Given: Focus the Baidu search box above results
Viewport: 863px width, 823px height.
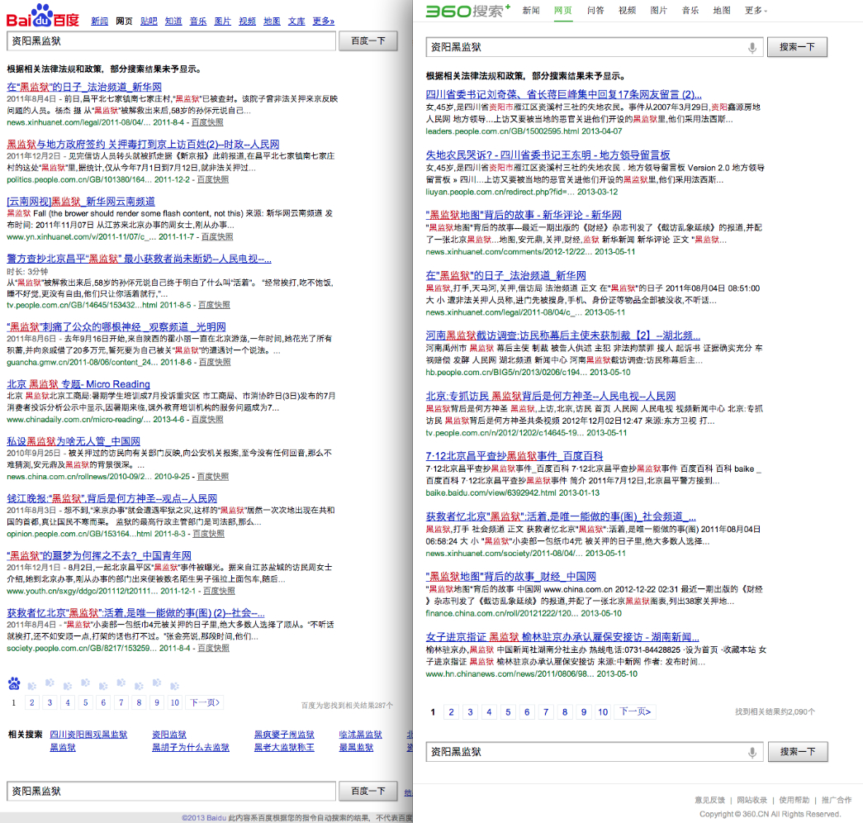Looking at the screenshot, I should pyautogui.click(x=171, y=41).
